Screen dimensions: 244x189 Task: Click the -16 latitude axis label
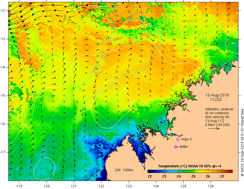(3, 124)
